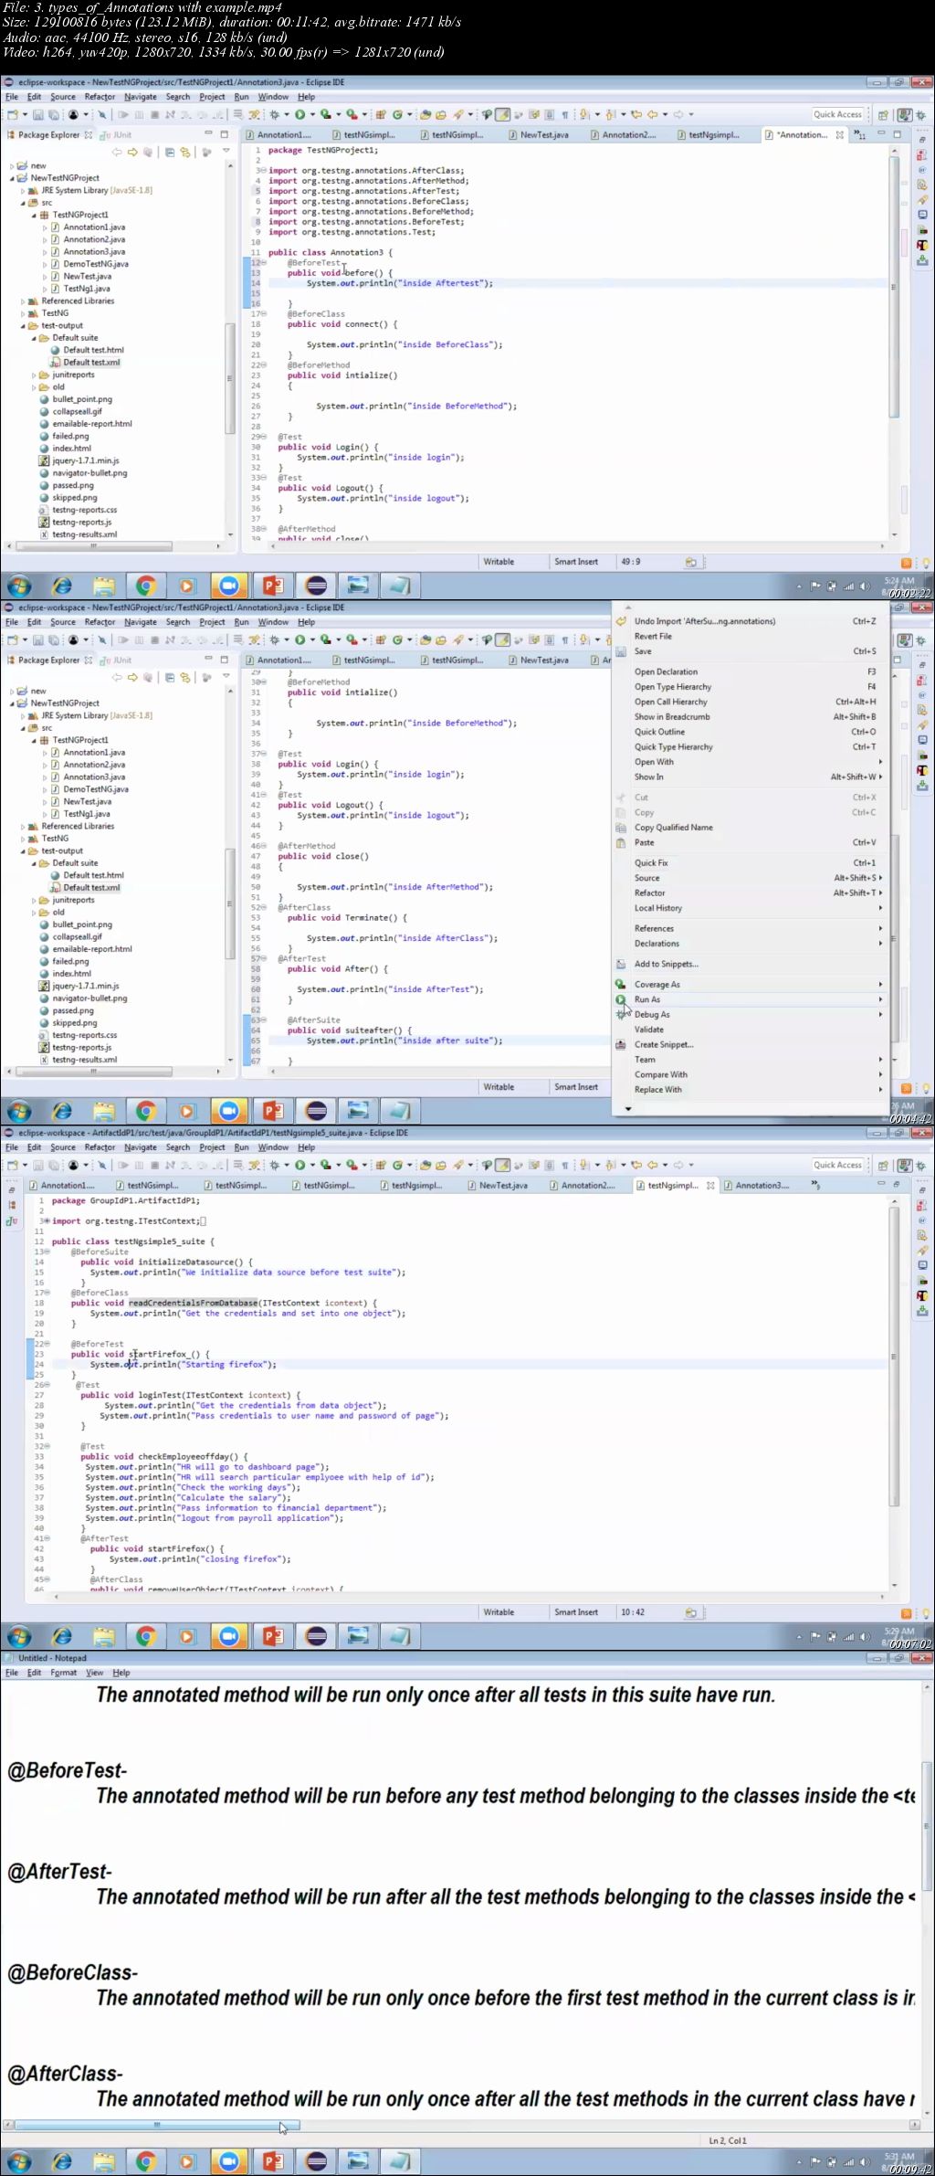Click the Run As green play icon
This screenshot has height=2176, width=935.
[x=621, y=999]
